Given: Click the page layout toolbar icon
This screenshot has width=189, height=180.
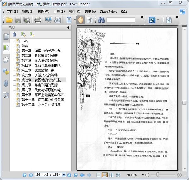Looking at the screenshot, I should (69, 20).
